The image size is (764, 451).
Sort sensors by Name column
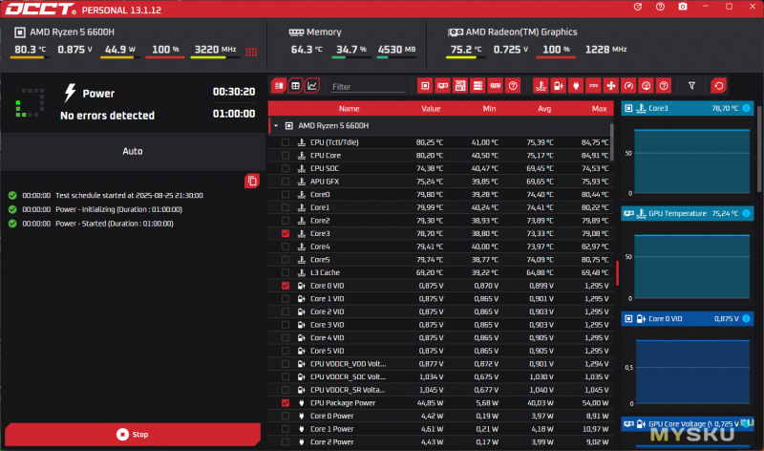point(349,109)
